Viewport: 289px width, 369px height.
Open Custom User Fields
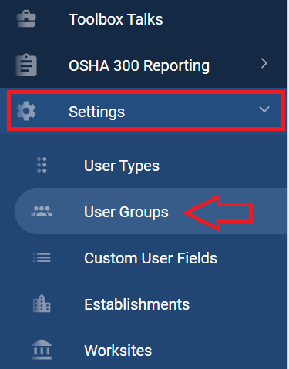[151, 258]
